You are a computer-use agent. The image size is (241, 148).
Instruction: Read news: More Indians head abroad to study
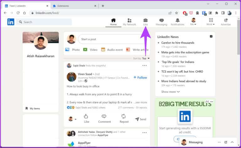pyautogui.click(x=184, y=81)
